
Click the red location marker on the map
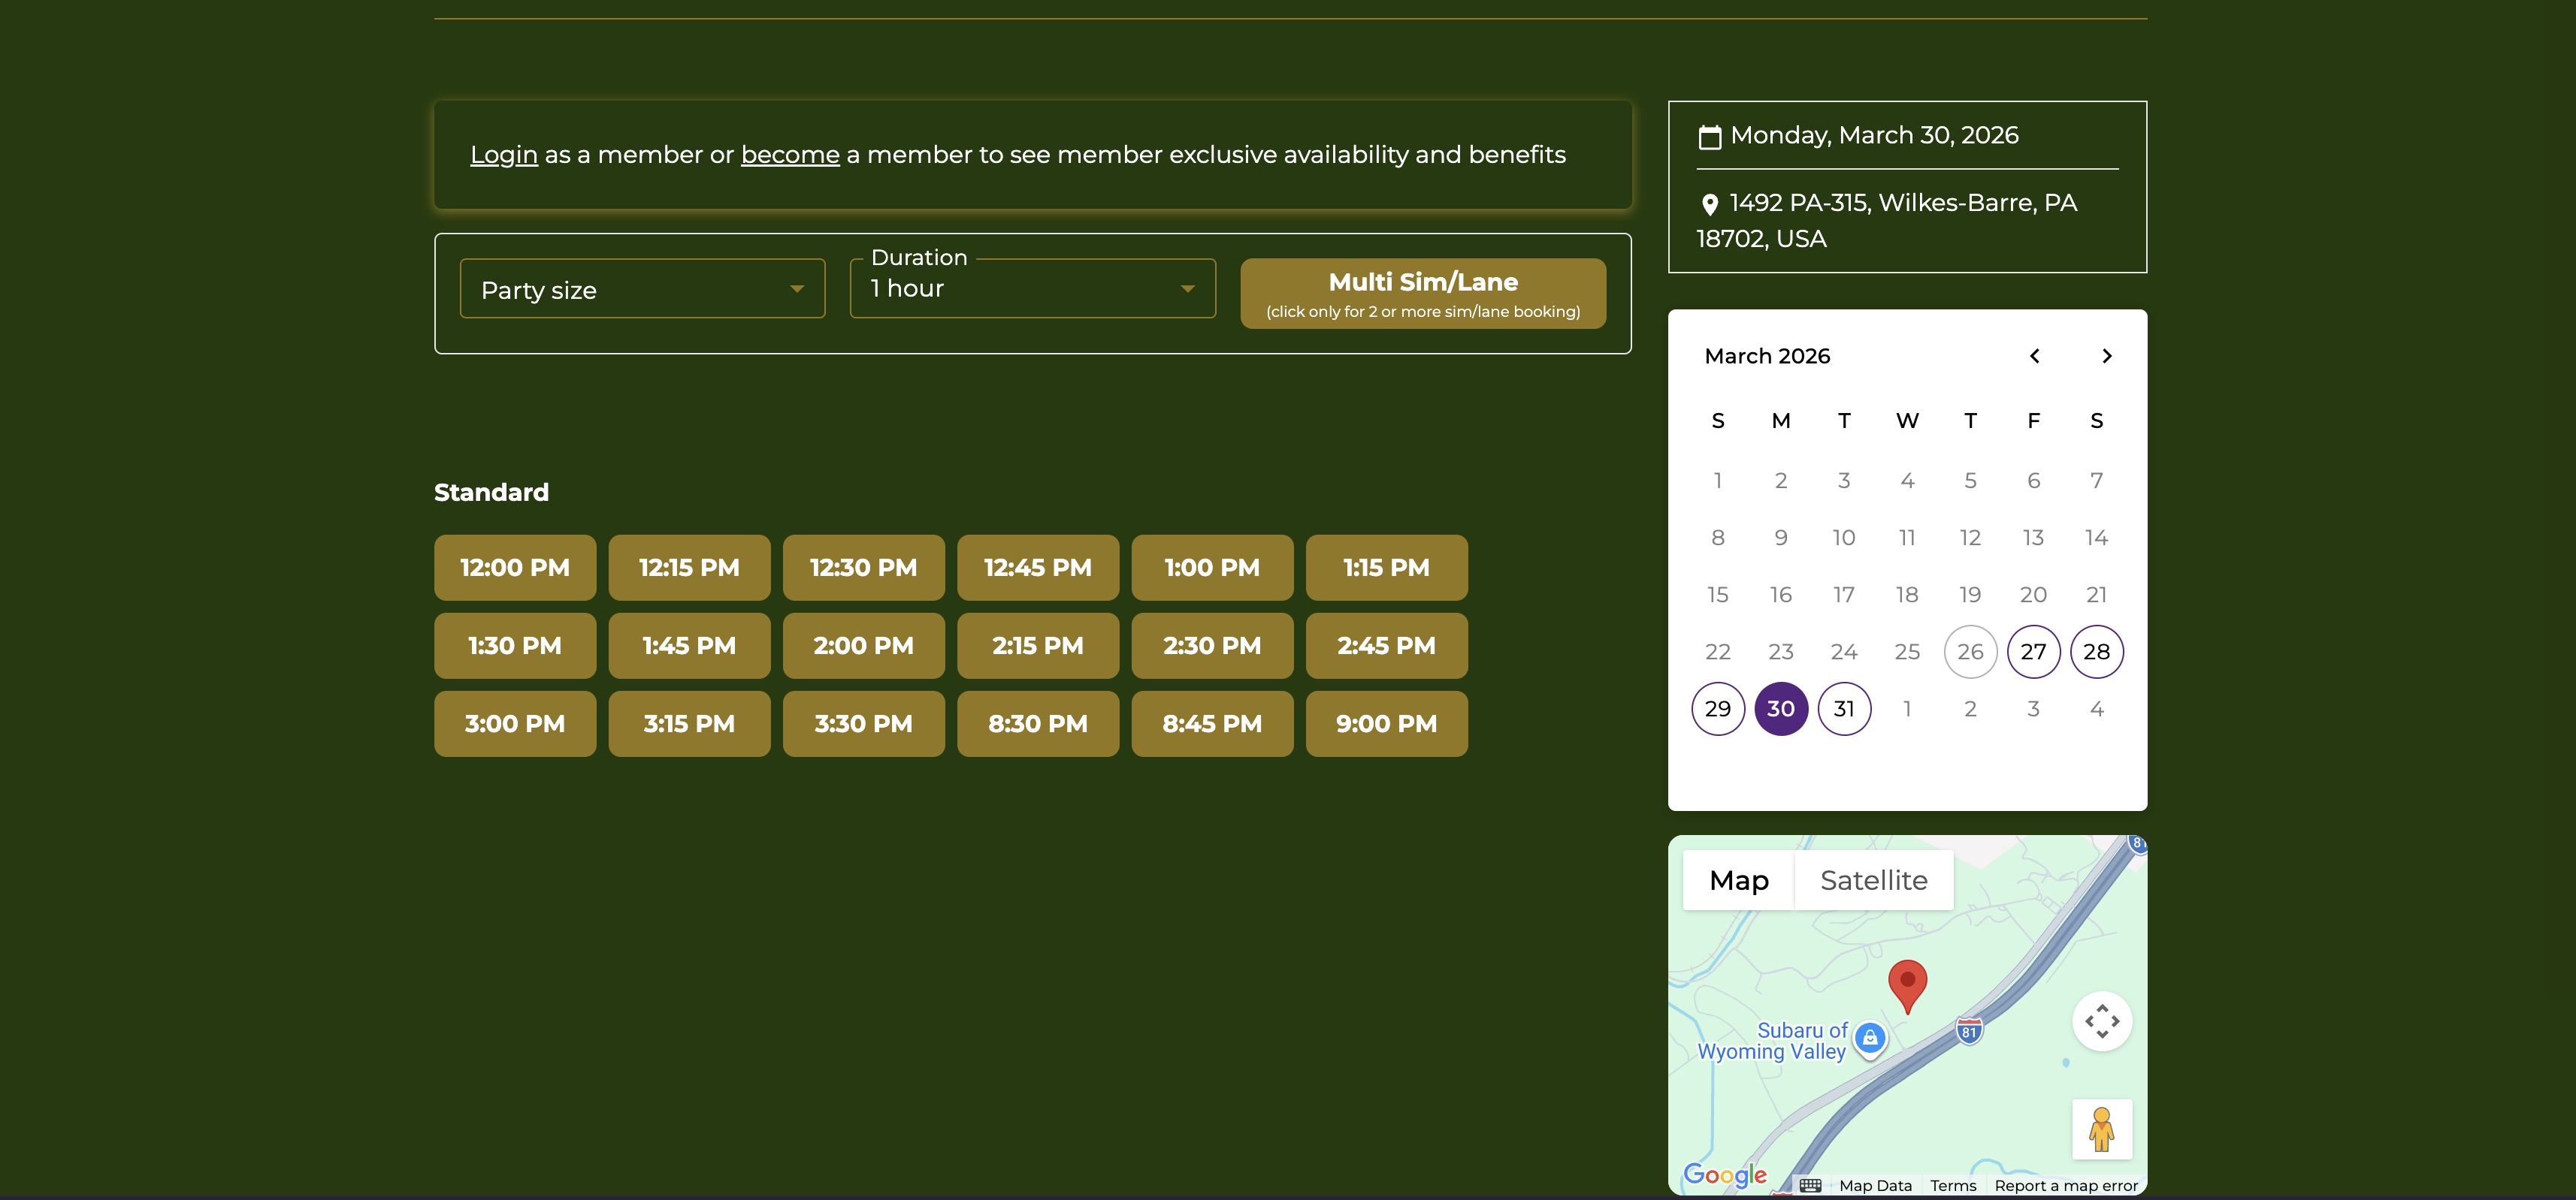pos(1908,984)
